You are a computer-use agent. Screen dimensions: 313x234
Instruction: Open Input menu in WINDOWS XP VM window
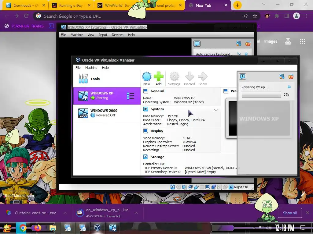(x=103, y=35)
